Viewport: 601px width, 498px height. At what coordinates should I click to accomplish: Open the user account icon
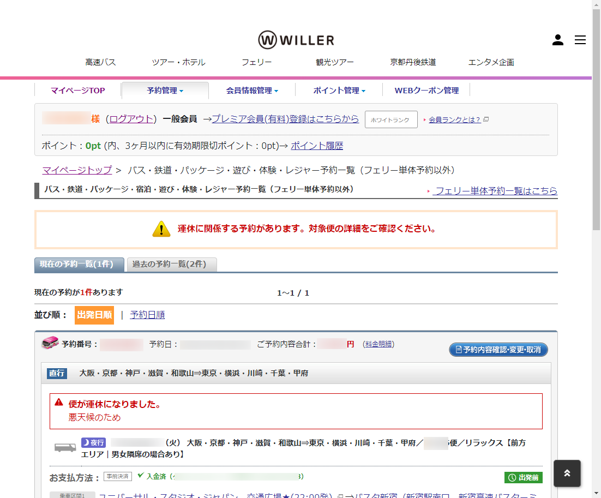[558, 40]
